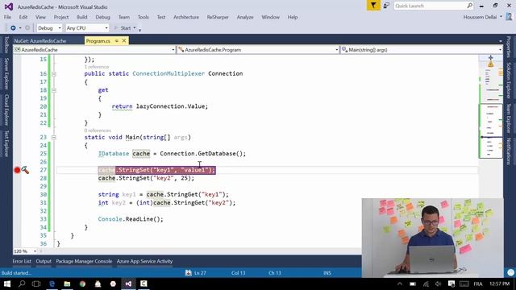Click the Quick Launch search magnifier

[469, 6]
